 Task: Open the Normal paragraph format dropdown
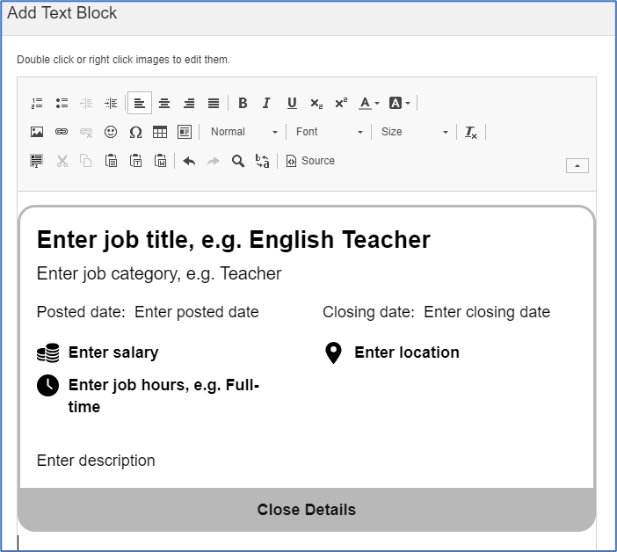[243, 132]
